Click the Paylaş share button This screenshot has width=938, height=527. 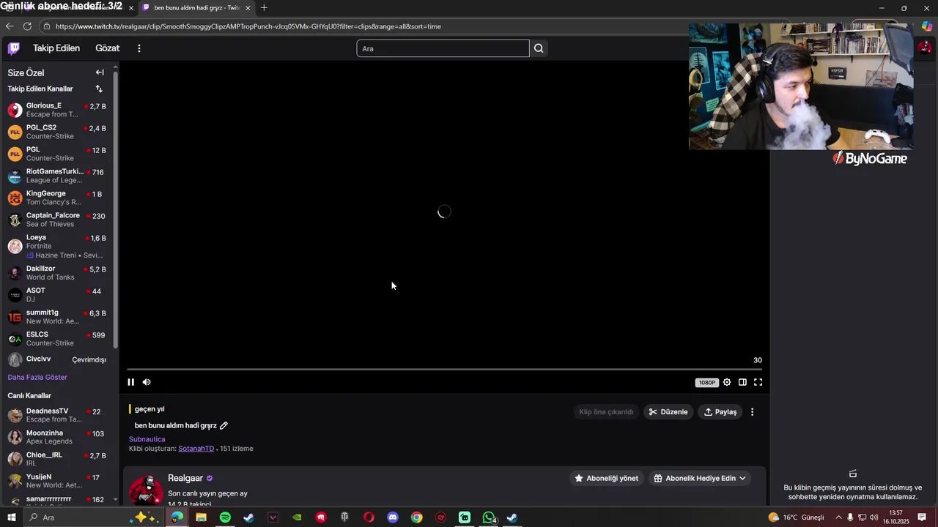(720, 412)
